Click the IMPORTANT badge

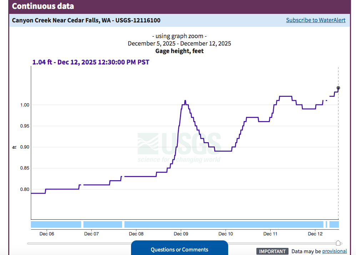coord(272,251)
